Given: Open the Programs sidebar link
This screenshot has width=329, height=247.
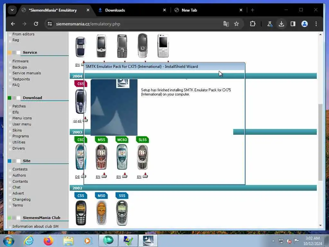Looking at the screenshot, I should click(21, 136).
